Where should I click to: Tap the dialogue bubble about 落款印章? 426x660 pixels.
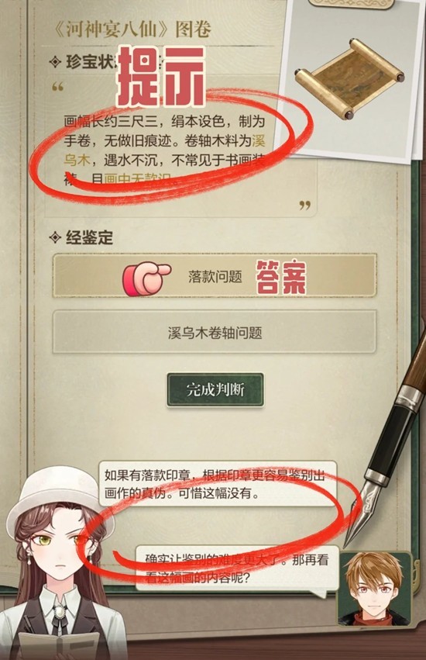(218, 484)
